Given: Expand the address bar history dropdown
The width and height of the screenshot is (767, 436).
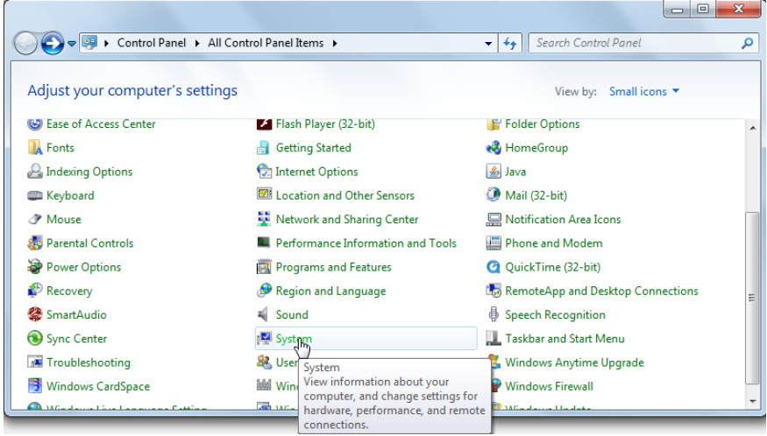Looking at the screenshot, I should (488, 44).
